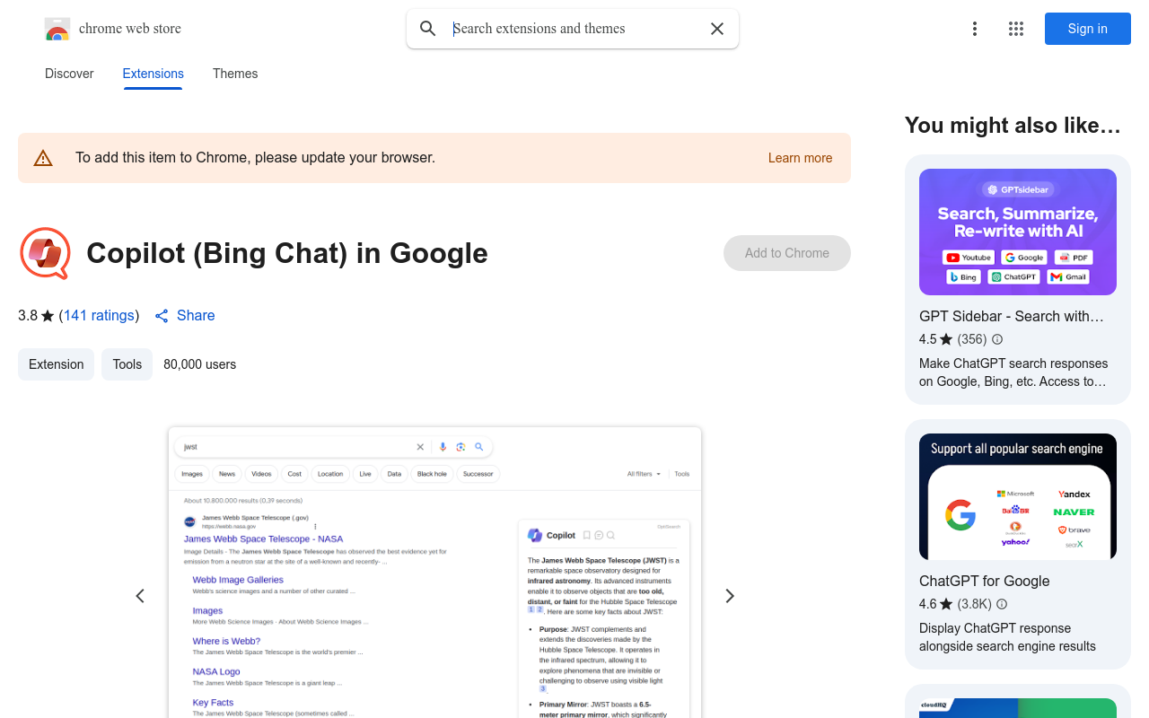Open the three-dot more options menu
The image size is (1149, 718).
pos(975,29)
